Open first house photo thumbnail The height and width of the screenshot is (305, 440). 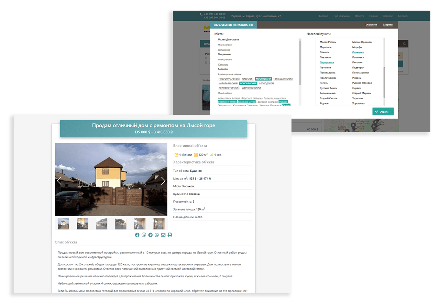[x=63, y=224]
